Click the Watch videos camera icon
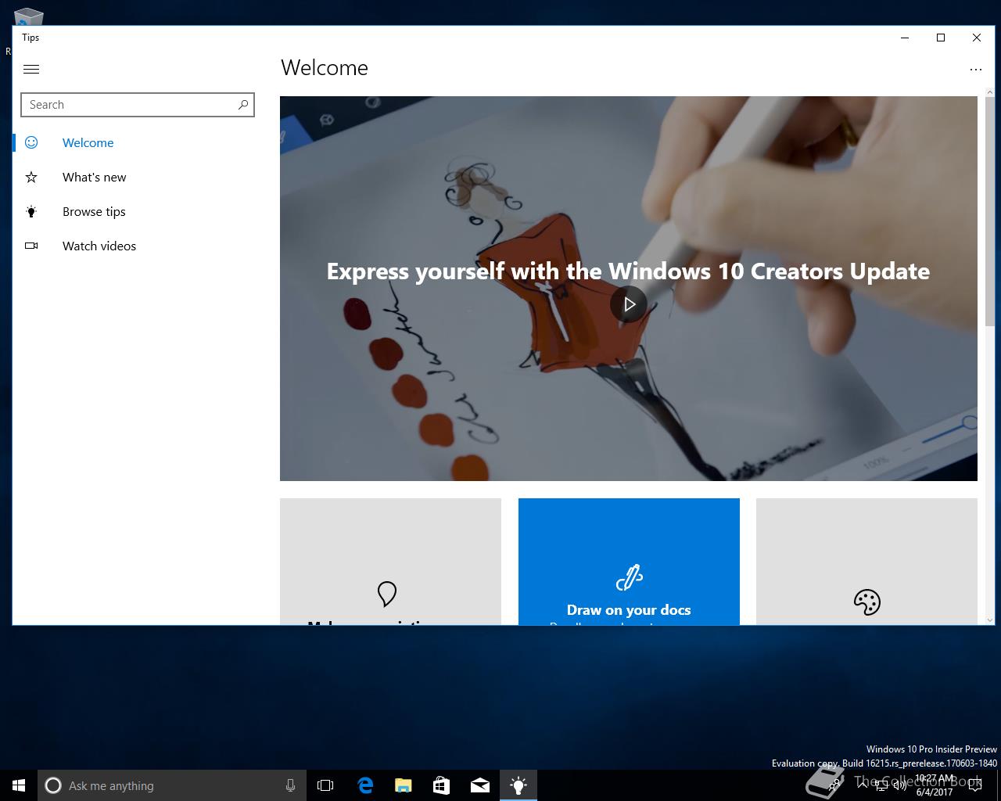The image size is (1001, 801). click(x=31, y=246)
